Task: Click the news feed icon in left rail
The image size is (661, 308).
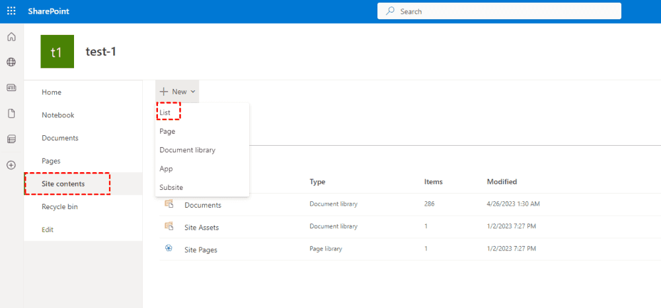Action: pos(11,88)
